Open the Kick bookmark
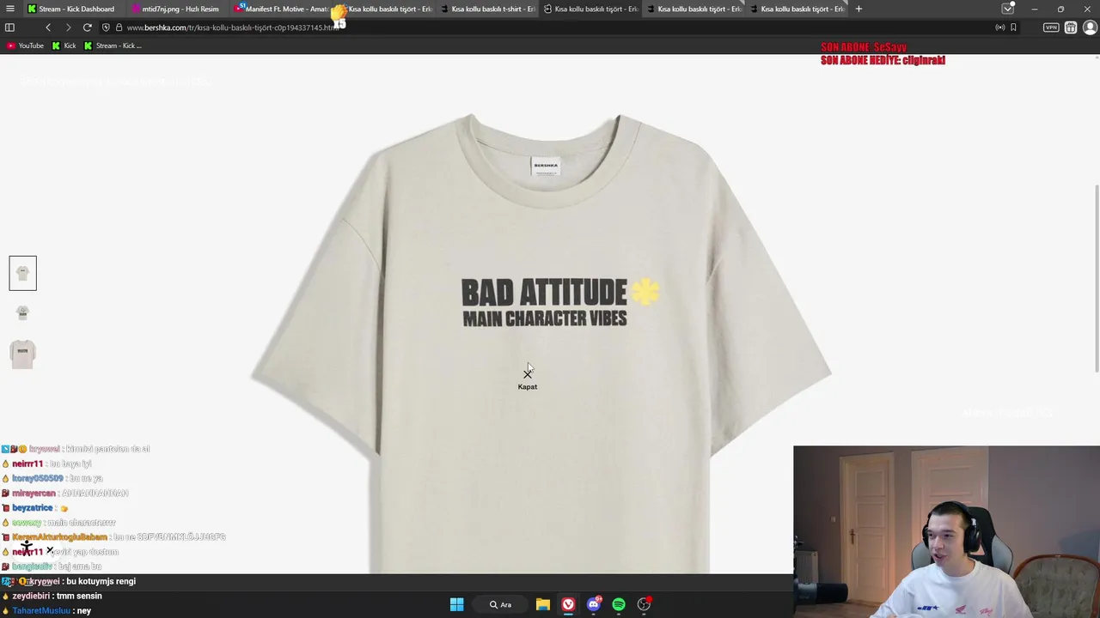Screen dimensions: 1100x618 click(x=64, y=45)
